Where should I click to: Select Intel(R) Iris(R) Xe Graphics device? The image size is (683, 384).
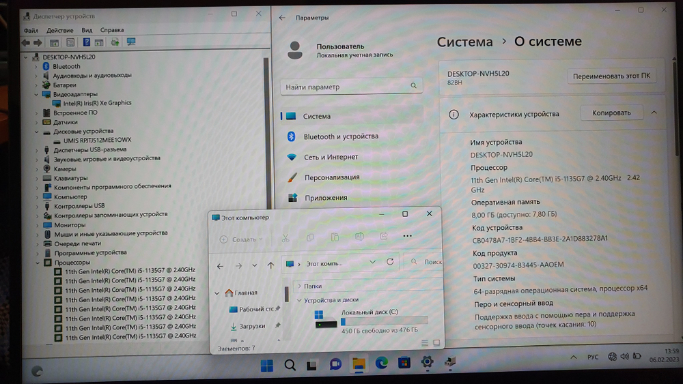97,103
